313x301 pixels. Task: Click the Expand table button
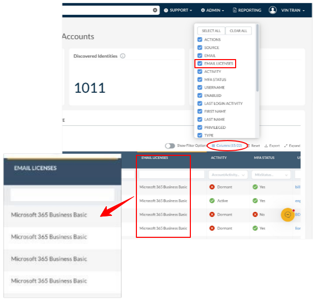292,146
